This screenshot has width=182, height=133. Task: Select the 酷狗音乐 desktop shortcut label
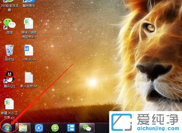(29, 5)
